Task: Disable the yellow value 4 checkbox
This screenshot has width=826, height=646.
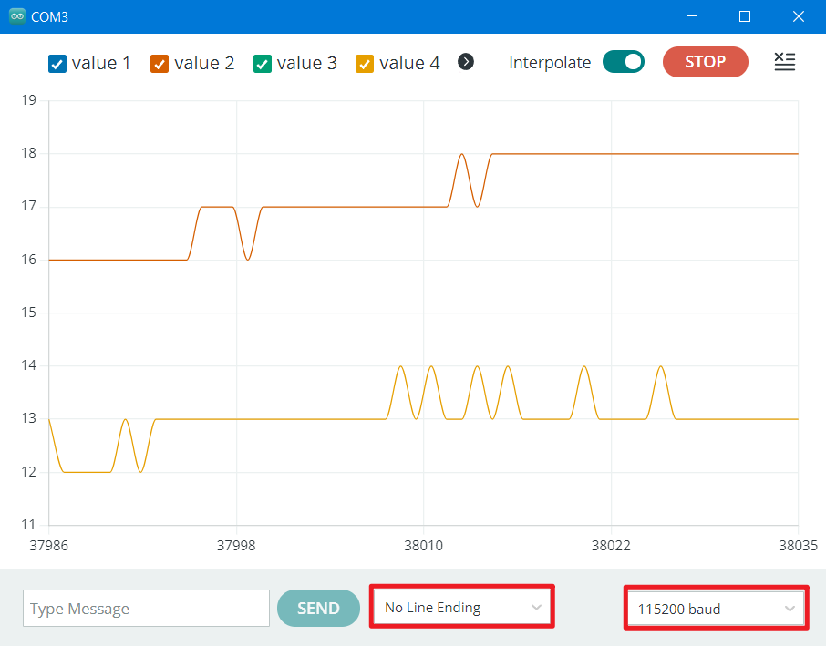Action: [365, 64]
